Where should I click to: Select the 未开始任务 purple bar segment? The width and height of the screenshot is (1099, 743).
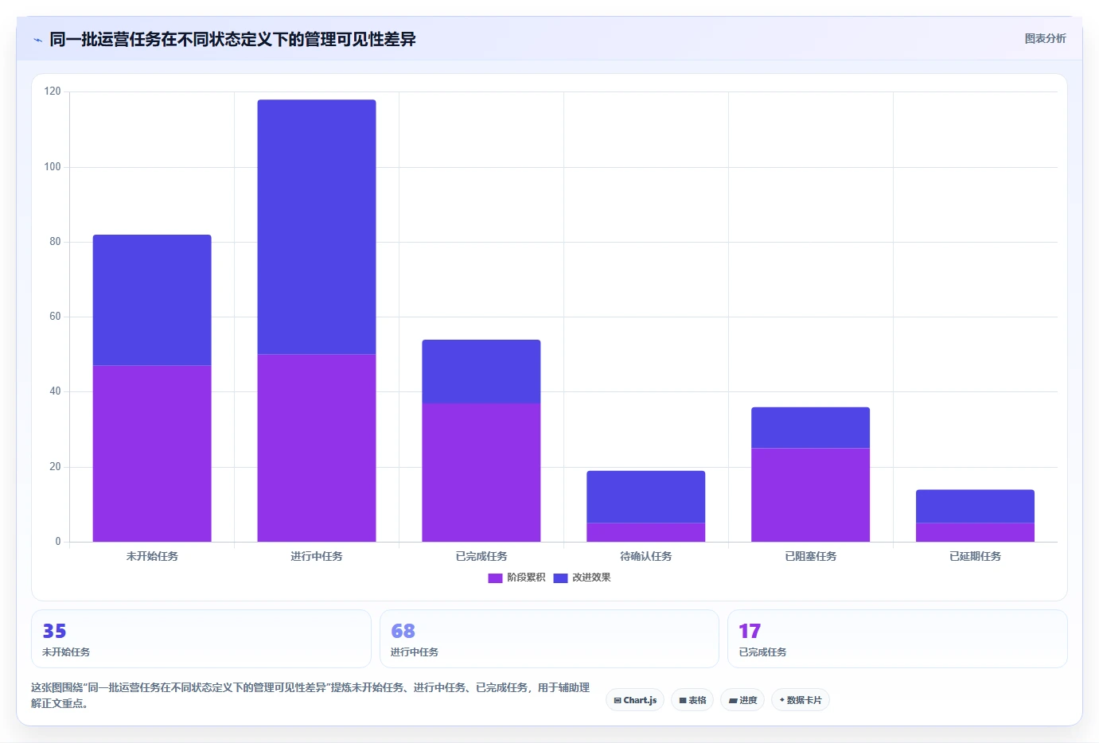point(152,453)
